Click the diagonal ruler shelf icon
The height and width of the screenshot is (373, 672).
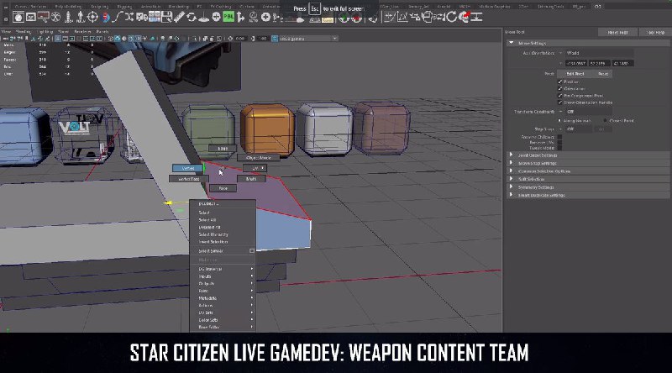point(179,17)
